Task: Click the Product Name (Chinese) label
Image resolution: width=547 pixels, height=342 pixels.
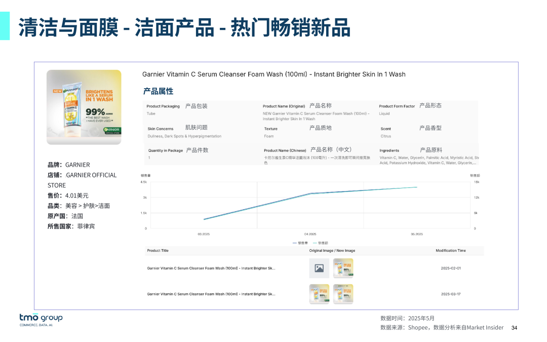Action: pyautogui.click(x=285, y=151)
